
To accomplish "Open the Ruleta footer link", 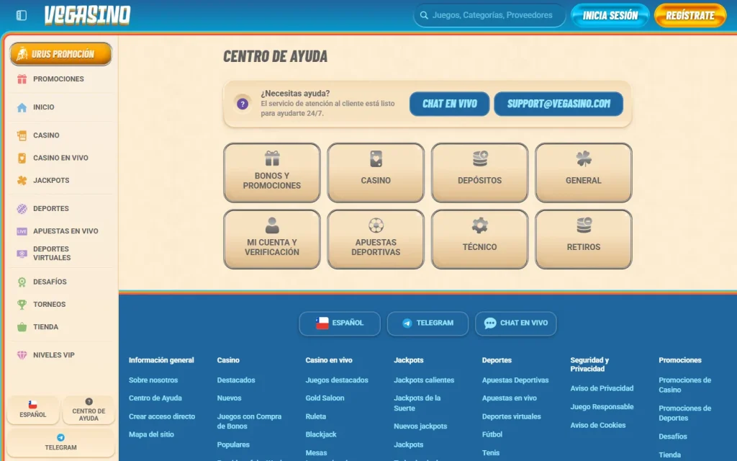I will pyautogui.click(x=315, y=417).
